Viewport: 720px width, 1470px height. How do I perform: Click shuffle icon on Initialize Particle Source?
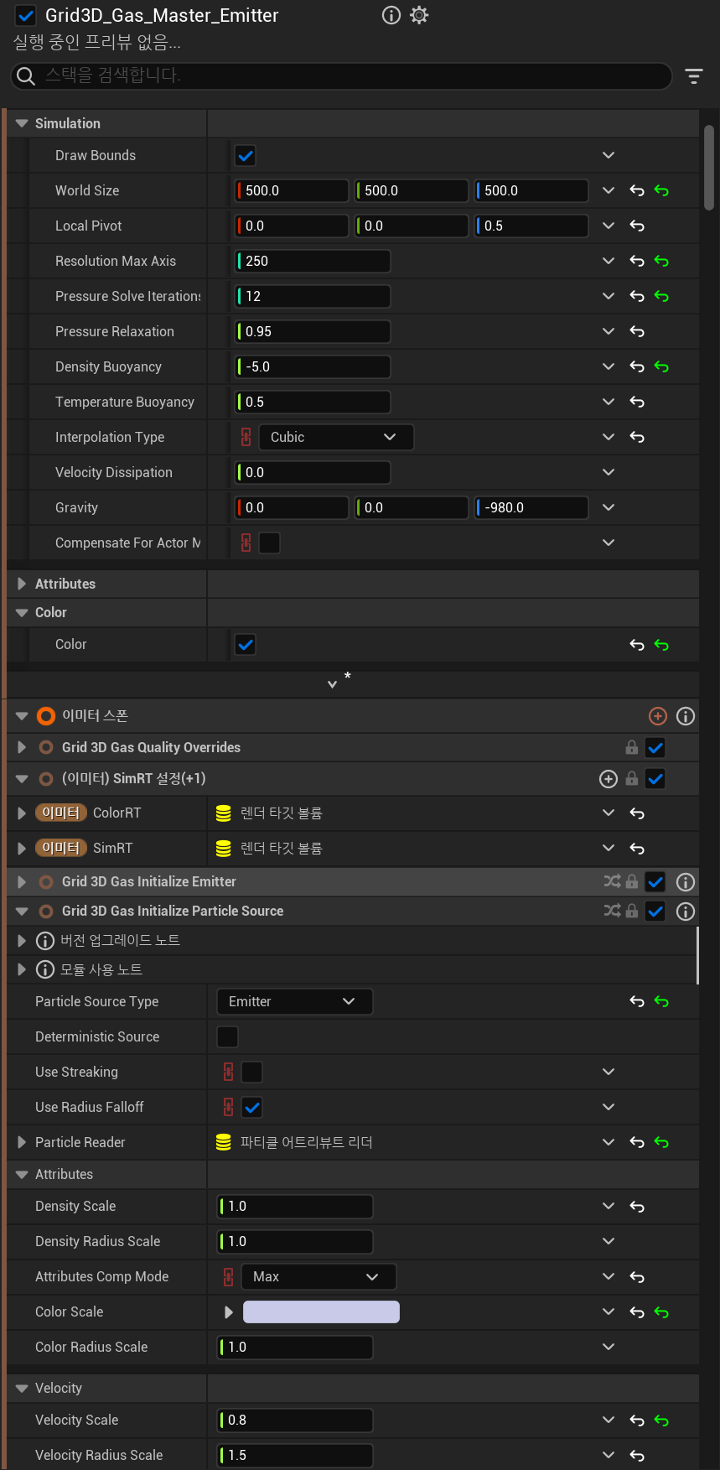[x=613, y=911]
